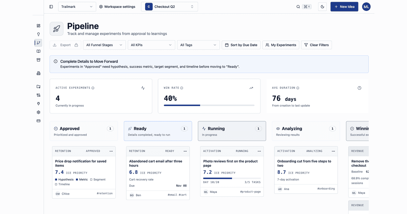Collapse the sidebar with the panel icon
This screenshot has height=214, width=407.
tap(51, 6)
